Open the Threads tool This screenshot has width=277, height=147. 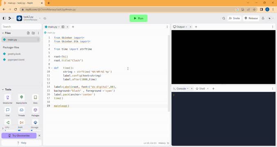21,111
